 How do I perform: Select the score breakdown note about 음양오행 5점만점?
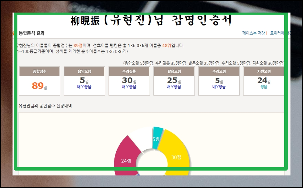[x=204, y=63]
